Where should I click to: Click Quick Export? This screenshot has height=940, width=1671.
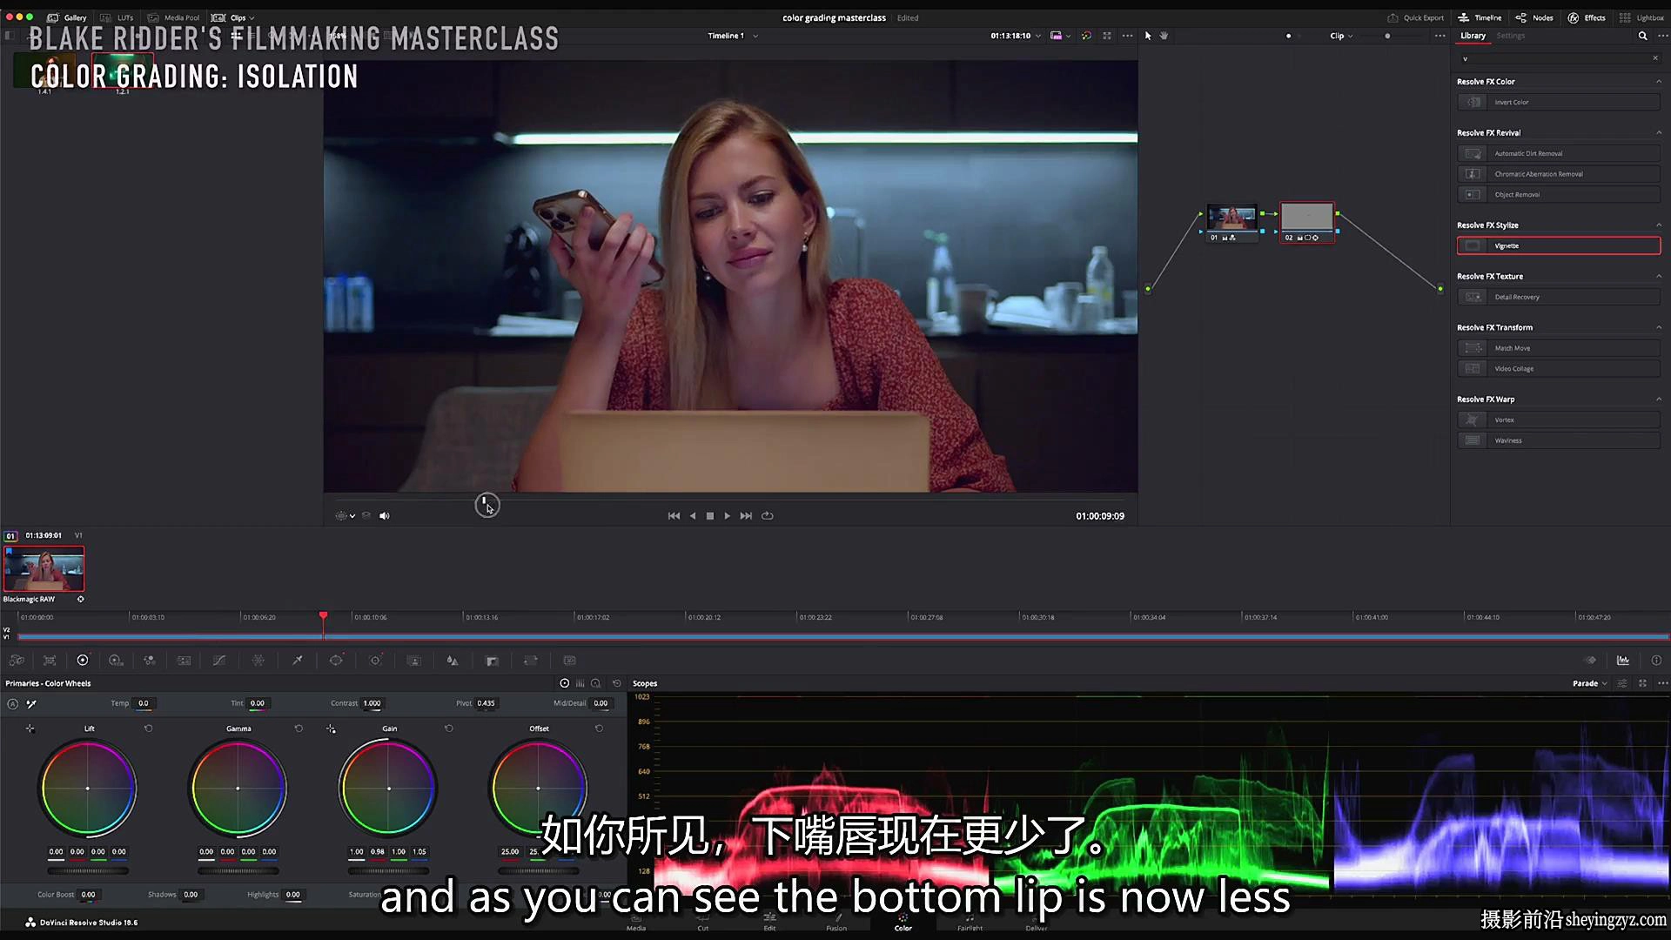1415,17
